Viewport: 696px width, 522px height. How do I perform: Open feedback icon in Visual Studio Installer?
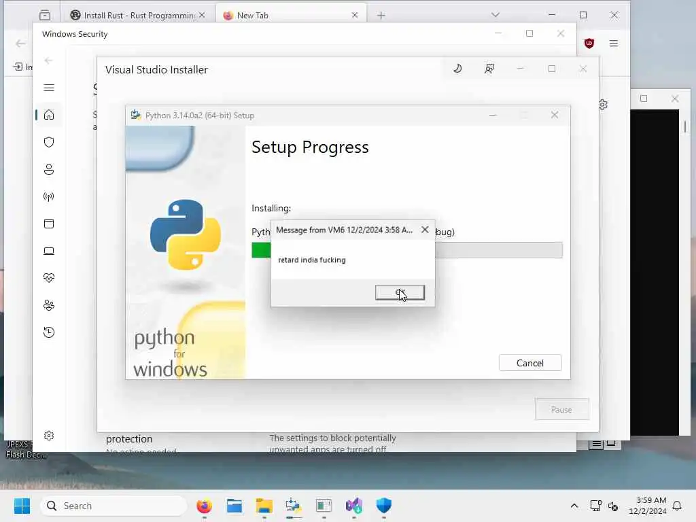tap(489, 69)
